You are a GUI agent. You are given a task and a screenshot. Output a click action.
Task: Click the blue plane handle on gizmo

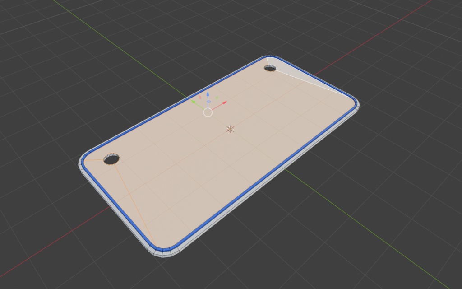pyautogui.click(x=208, y=102)
